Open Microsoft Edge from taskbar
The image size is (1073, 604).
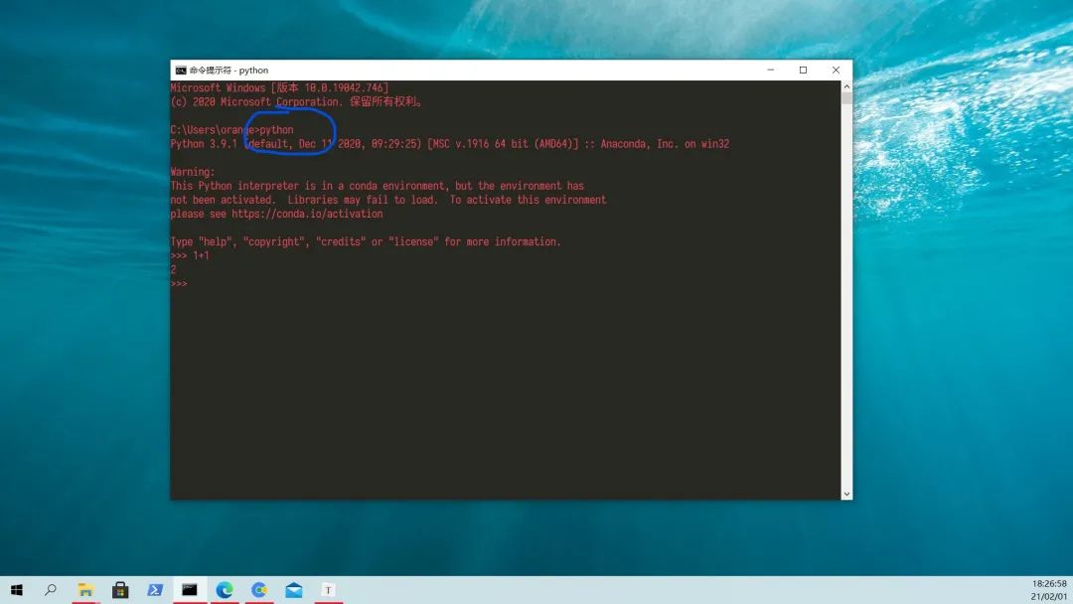225,590
